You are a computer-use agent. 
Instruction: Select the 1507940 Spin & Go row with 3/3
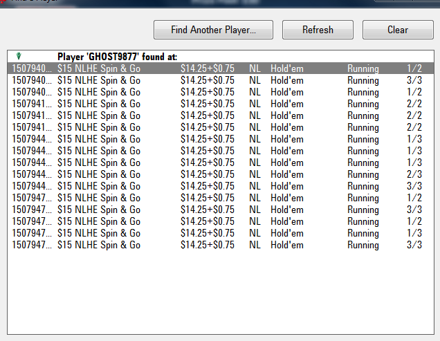tap(221, 80)
